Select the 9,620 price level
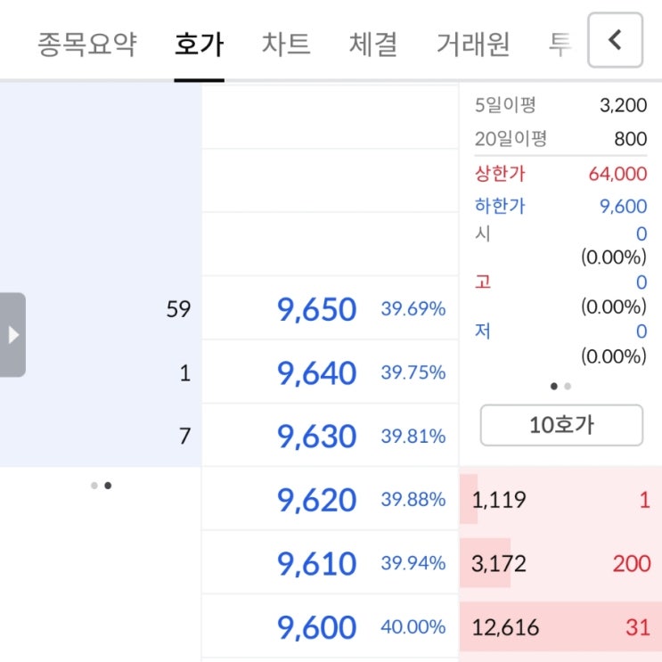This screenshot has height=662, width=662. (x=317, y=501)
